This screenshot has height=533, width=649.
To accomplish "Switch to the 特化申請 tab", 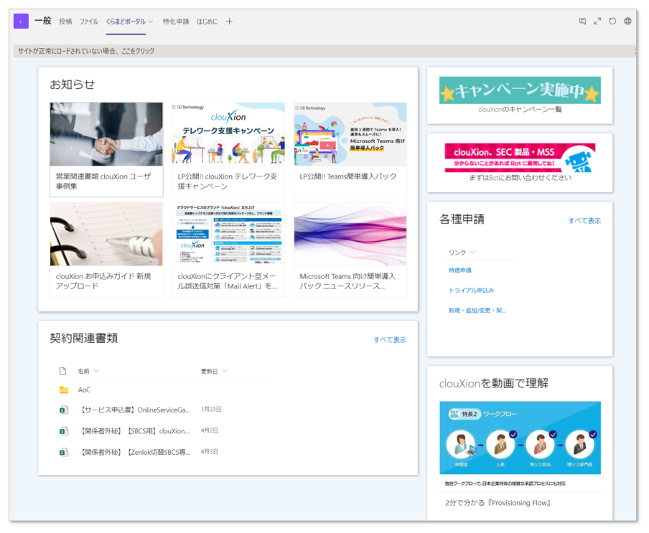I will click(x=176, y=22).
